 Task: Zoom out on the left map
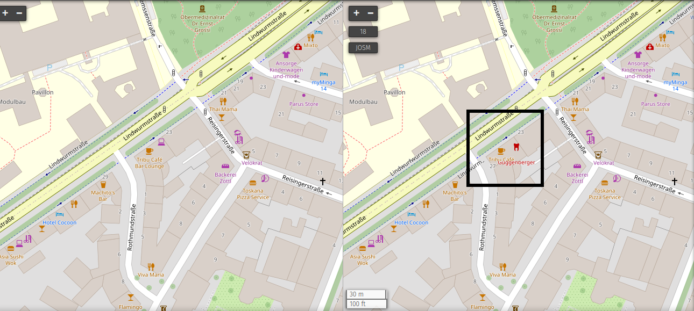pyautogui.click(x=19, y=13)
